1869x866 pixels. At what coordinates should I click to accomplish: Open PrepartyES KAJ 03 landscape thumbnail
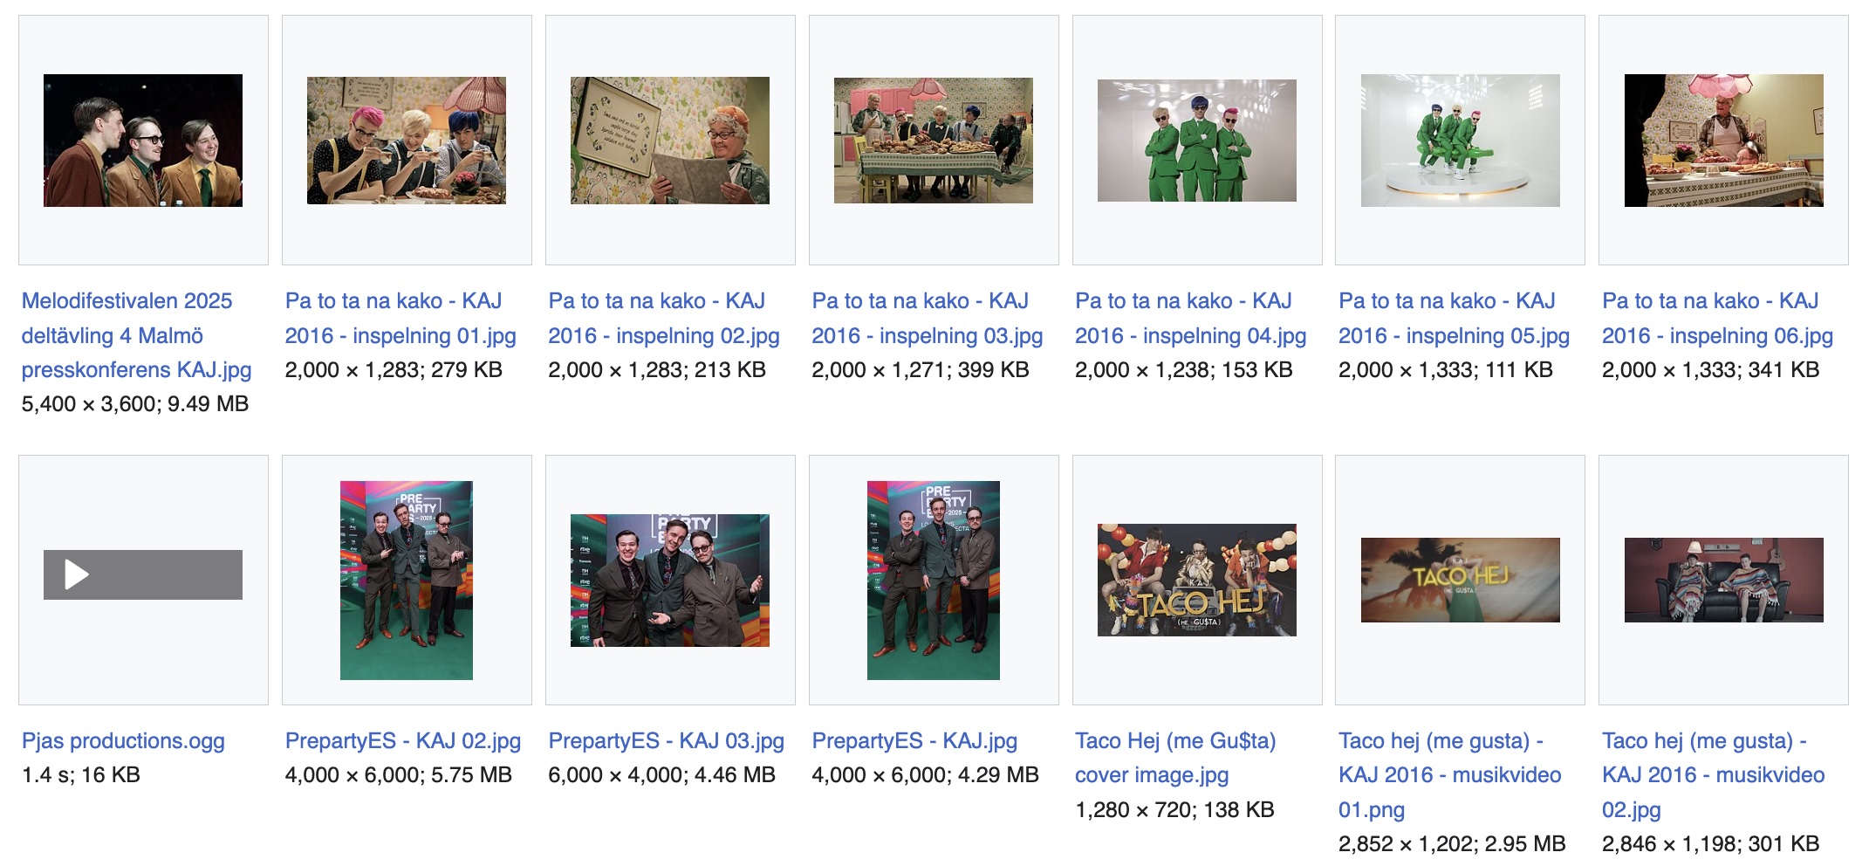click(670, 581)
